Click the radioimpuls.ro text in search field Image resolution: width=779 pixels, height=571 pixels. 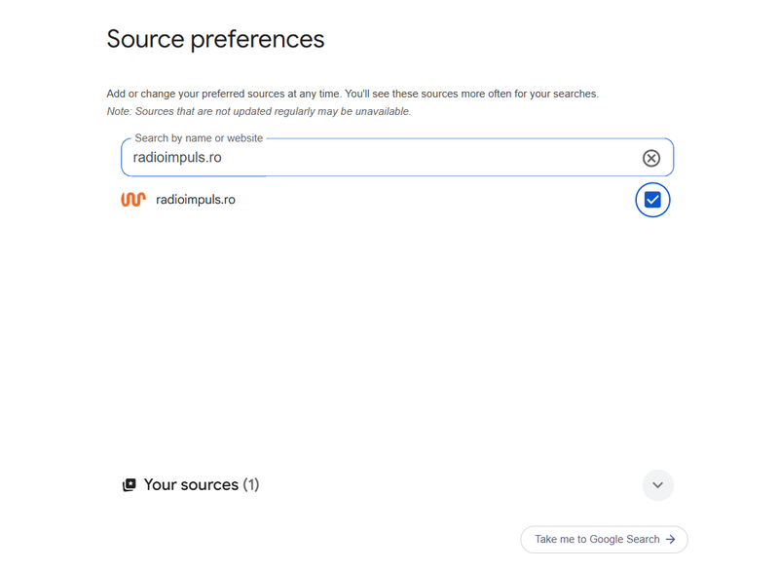[177, 158]
